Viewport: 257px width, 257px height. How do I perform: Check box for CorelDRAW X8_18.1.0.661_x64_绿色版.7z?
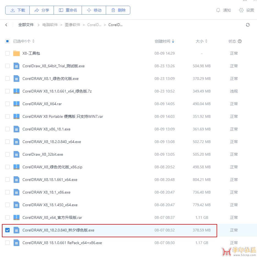7,91
